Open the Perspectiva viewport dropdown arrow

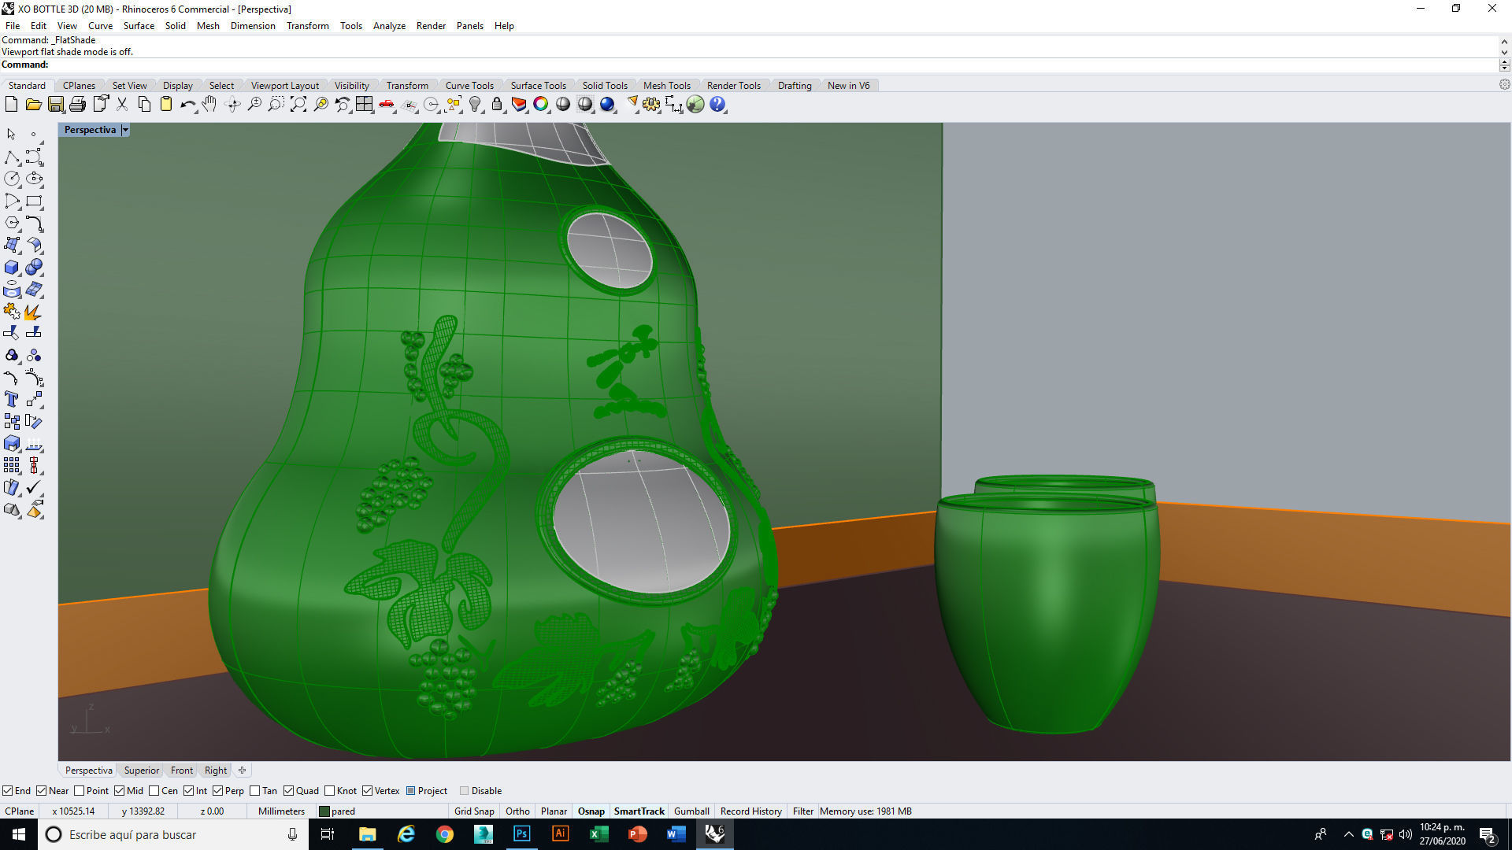[125, 130]
